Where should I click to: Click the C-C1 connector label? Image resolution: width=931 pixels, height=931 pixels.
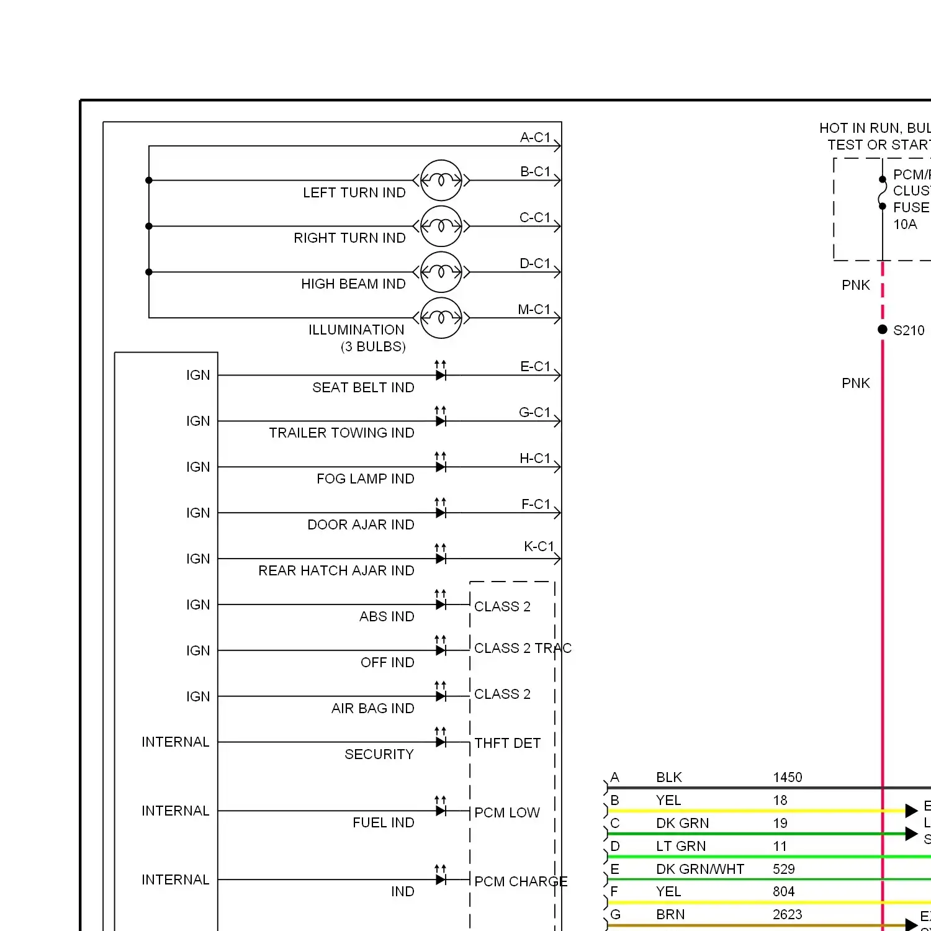pos(535,217)
